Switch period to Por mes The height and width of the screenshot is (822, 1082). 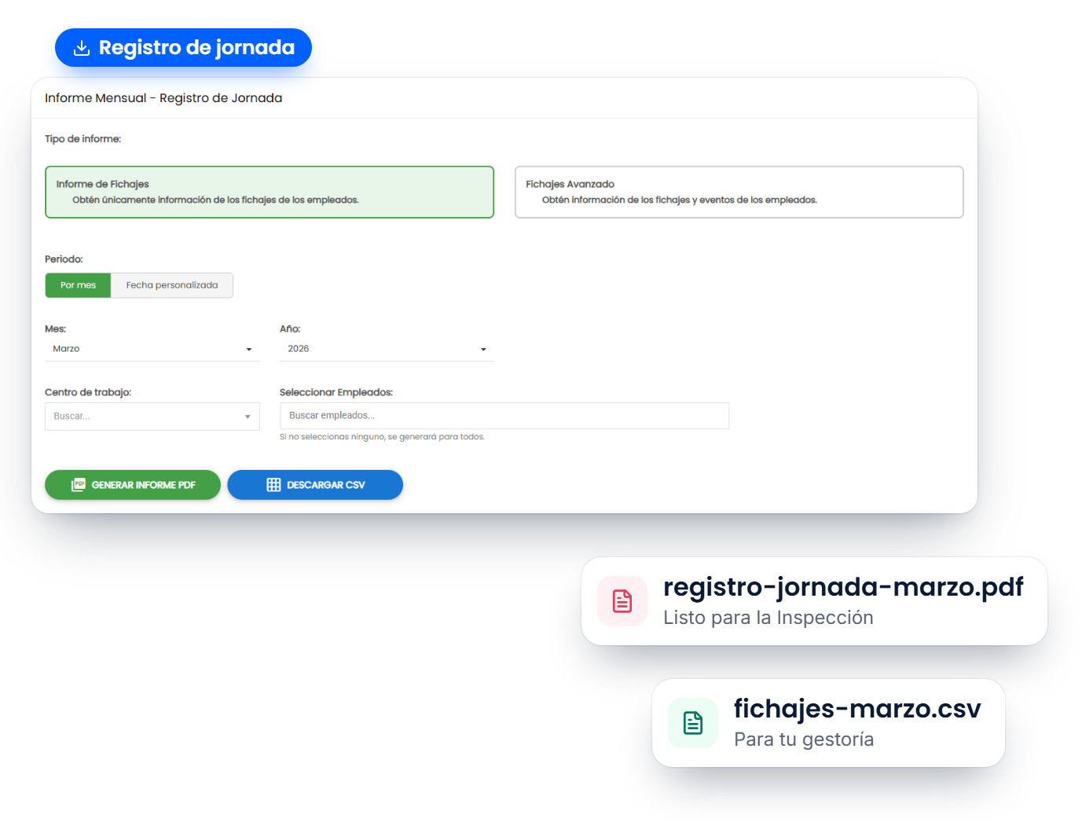tap(78, 285)
